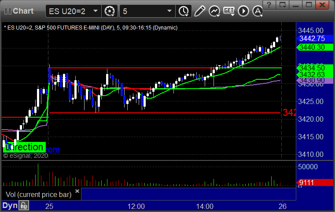335x212 pixels.
Task: Click the help question mark button
Action: [x=269, y=4]
